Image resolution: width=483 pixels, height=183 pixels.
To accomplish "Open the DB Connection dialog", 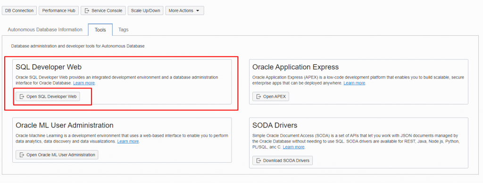I will click(19, 10).
